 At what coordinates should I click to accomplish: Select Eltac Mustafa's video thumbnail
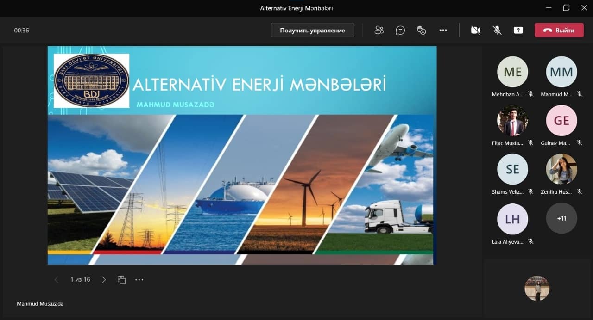click(512, 121)
